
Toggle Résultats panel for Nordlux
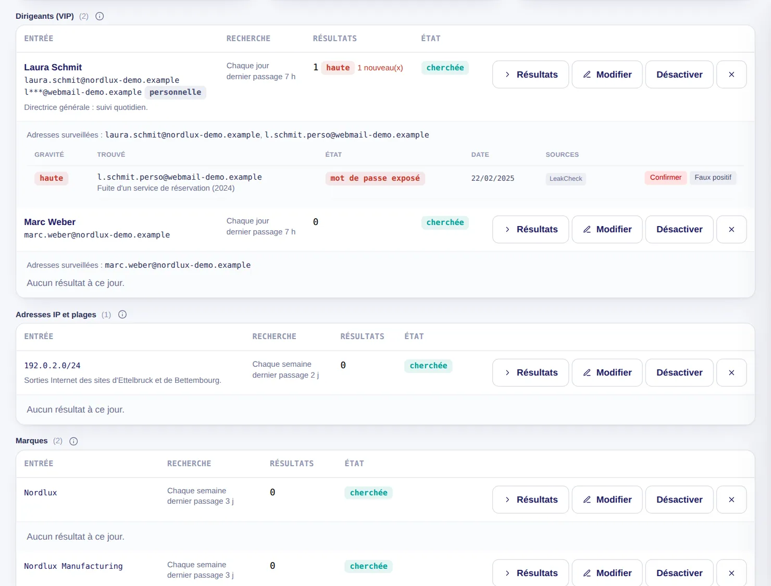point(530,500)
